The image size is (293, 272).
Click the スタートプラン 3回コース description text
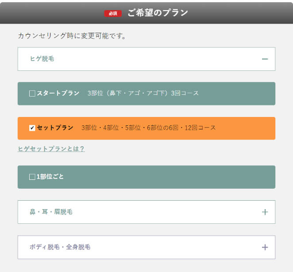point(143,93)
